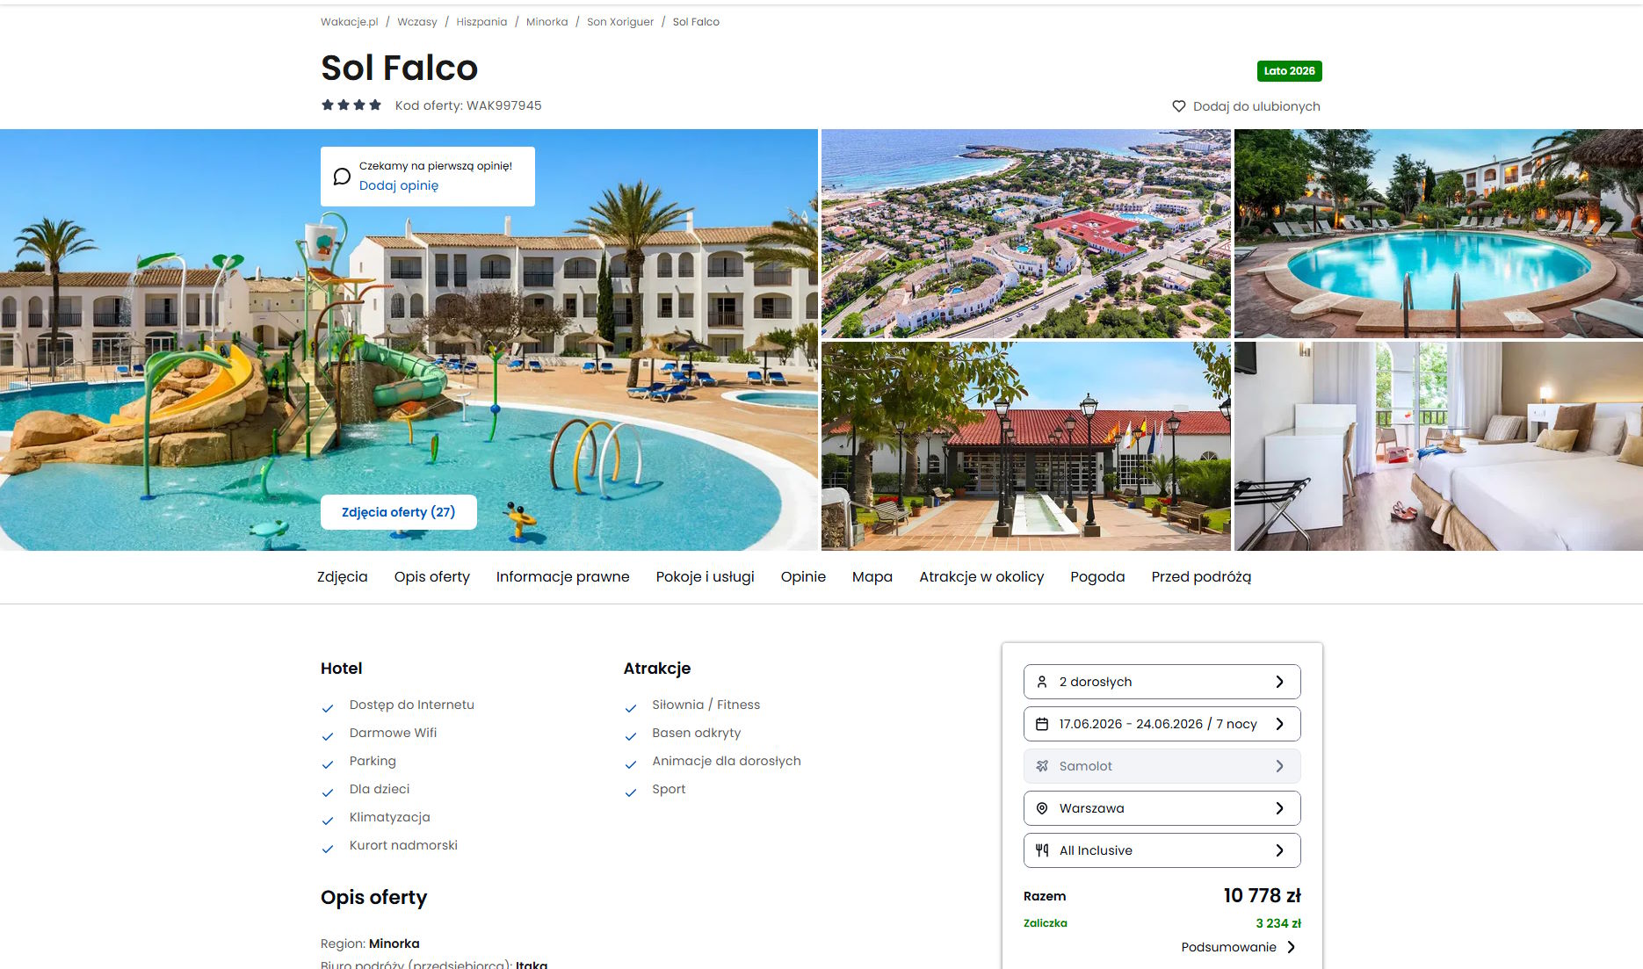
Task: Click the speech bubble opinion icon
Action: pyautogui.click(x=342, y=177)
